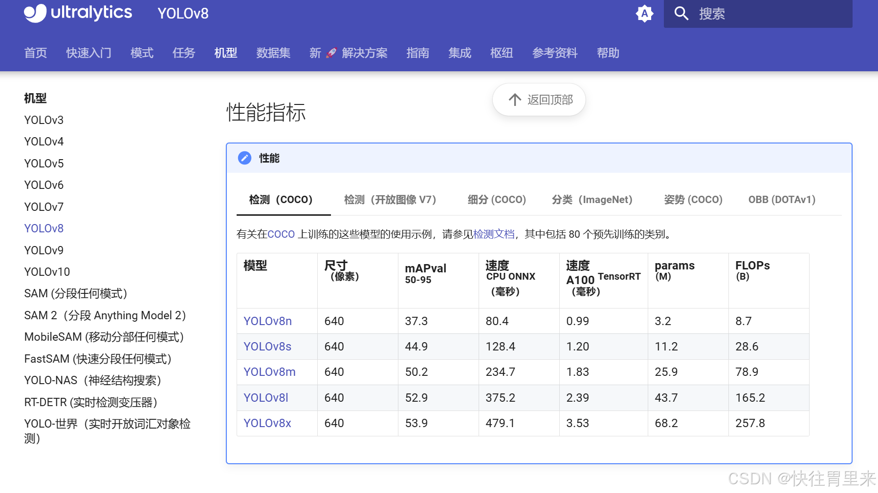Image resolution: width=878 pixels, height=493 pixels.
Task: Open the YOLOv8x model link
Action: click(267, 423)
